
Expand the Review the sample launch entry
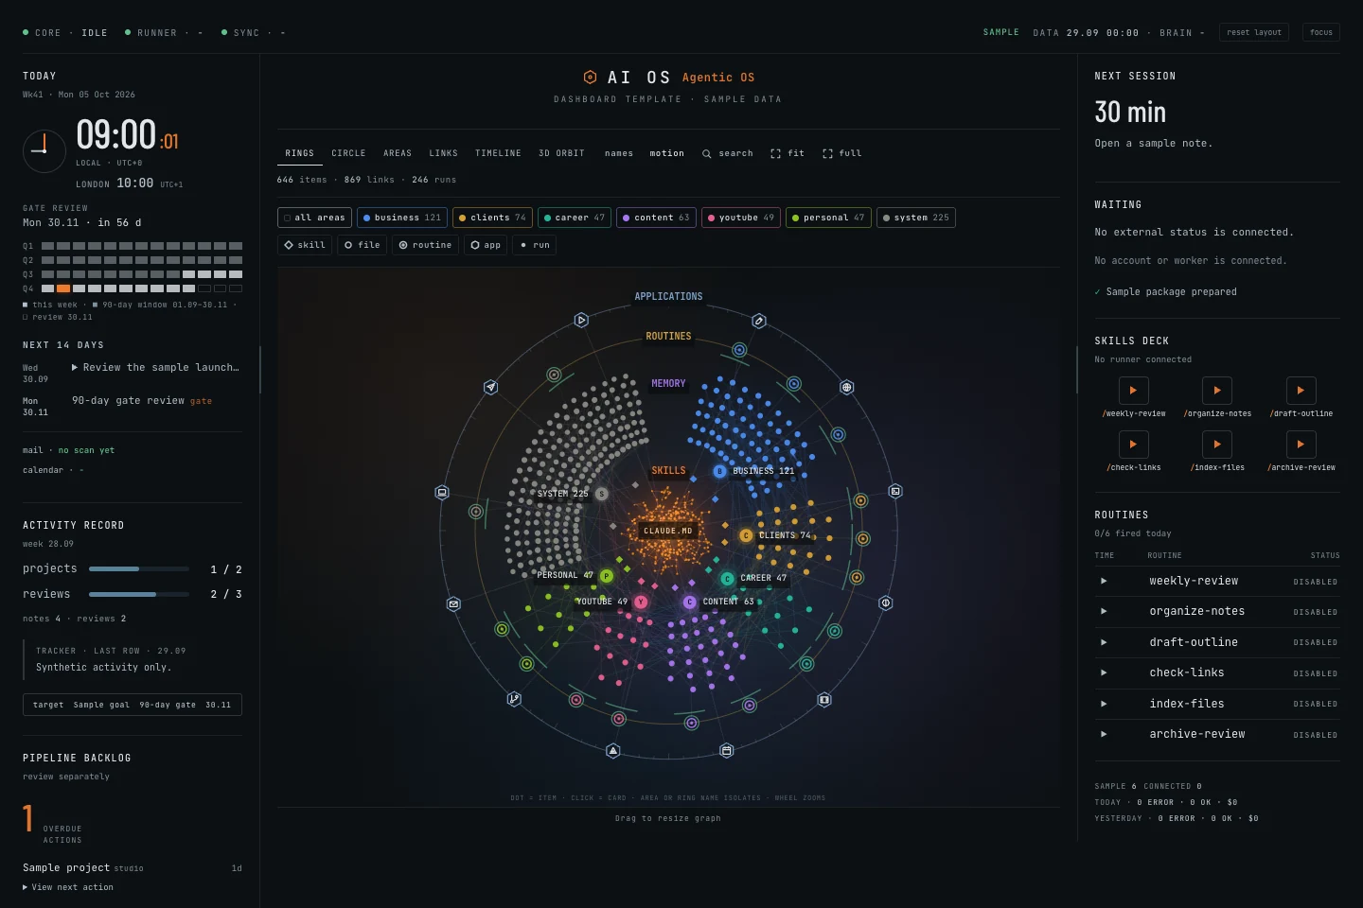(x=155, y=367)
